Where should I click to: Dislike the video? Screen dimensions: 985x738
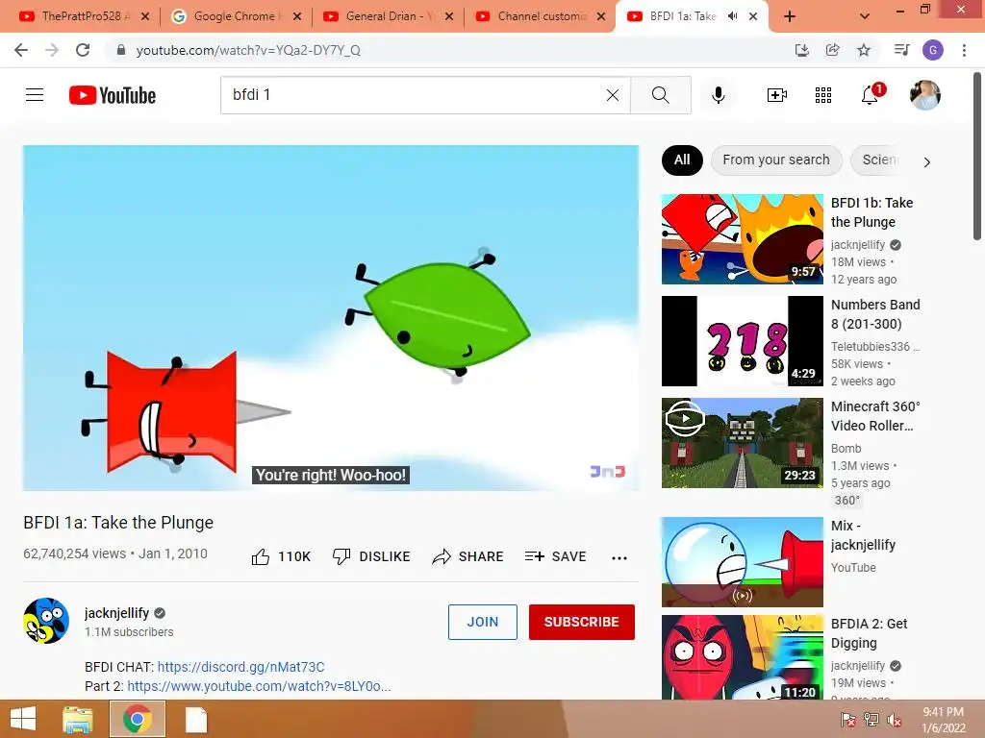(x=371, y=556)
